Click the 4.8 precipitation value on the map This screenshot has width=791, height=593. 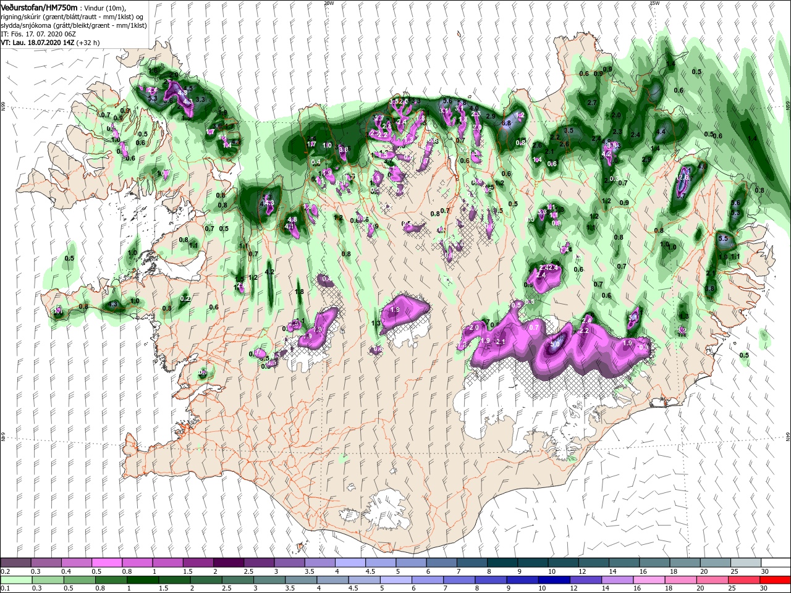[293, 219]
